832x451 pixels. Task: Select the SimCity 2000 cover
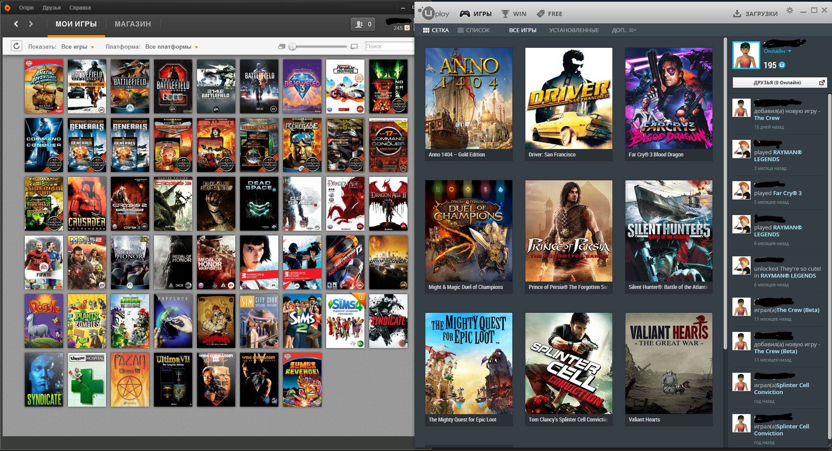(259, 321)
